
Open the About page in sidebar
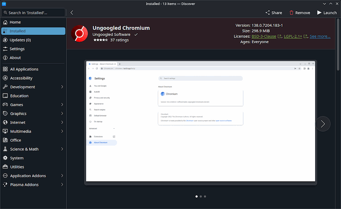pyautogui.click(x=15, y=58)
